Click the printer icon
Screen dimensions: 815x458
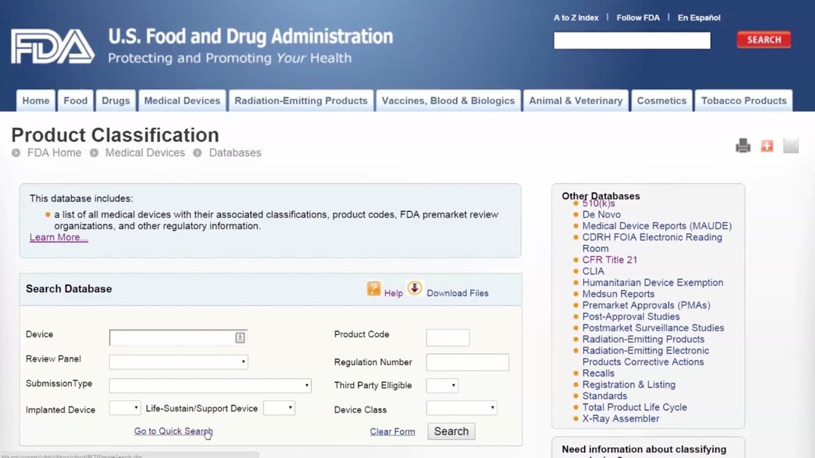coord(743,146)
